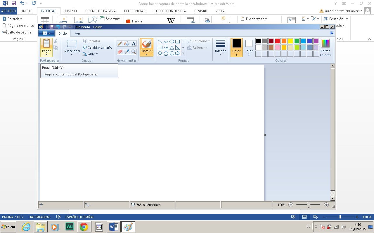The image size is (374, 233).
Task: Open the Encabezado dropdown in Word
Action: (x=254, y=19)
